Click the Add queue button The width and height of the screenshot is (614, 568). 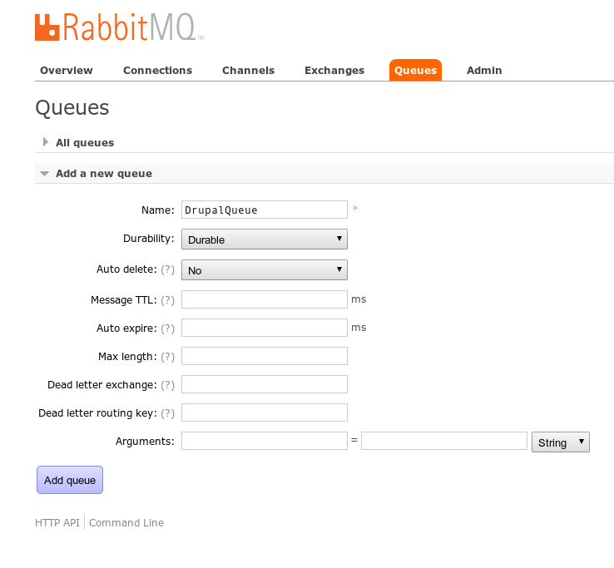pos(70,480)
